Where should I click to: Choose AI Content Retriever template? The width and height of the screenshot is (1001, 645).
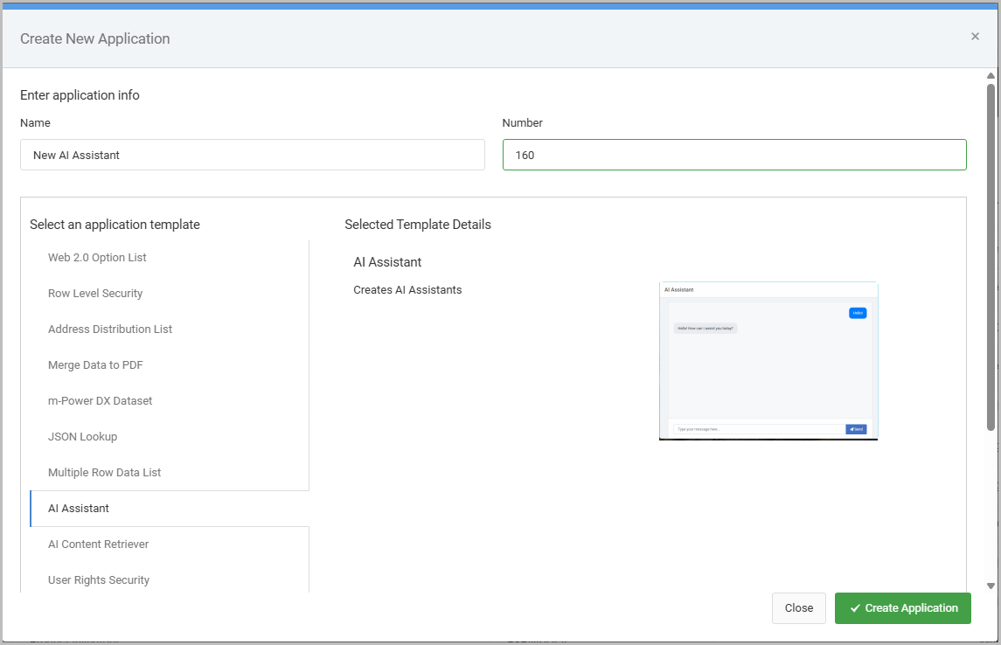(98, 544)
